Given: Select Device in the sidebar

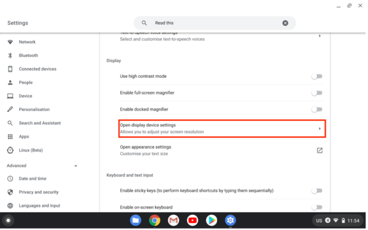Looking at the screenshot, I should [x=25, y=96].
